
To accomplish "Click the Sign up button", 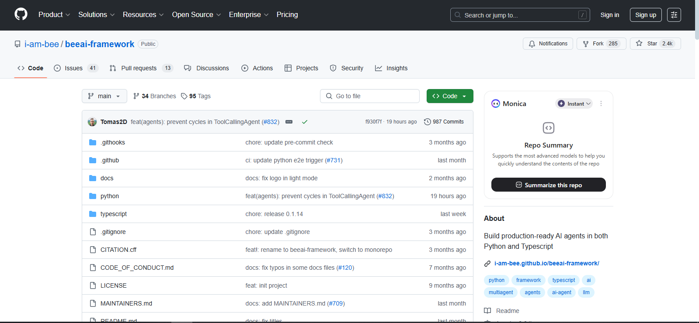I will [x=646, y=15].
